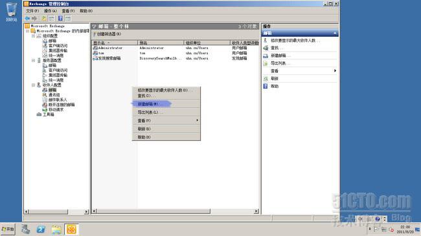The height and width of the screenshot is (236, 421).
Task: Click the Forward arrow in the toolbar
Action: [x=34, y=18]
